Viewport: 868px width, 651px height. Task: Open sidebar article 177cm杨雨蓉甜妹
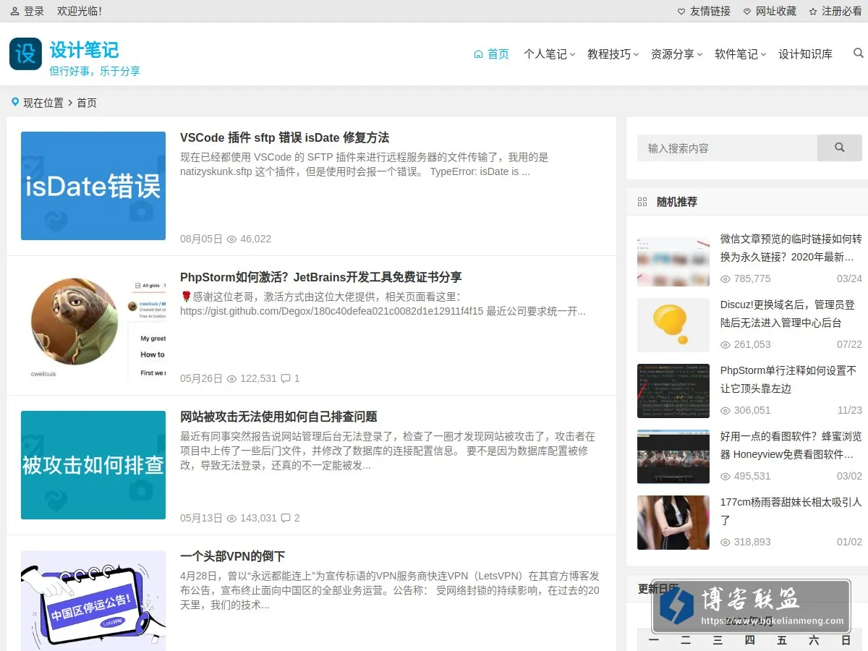791,511
